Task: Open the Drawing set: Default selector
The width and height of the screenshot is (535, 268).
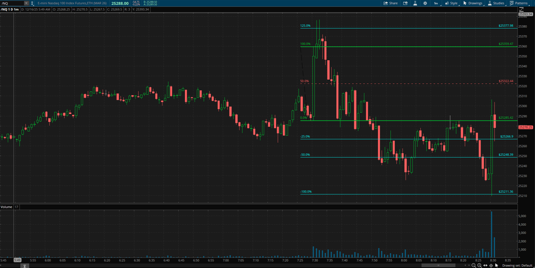Action: pyautogui.click(x=517, y=265)
